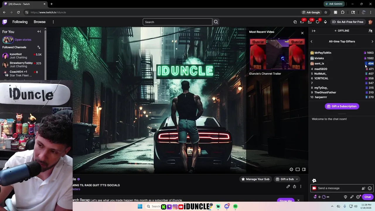Focus the Twitch search field
The height and width of the screenshot is (211, 375).
point(178,22)
